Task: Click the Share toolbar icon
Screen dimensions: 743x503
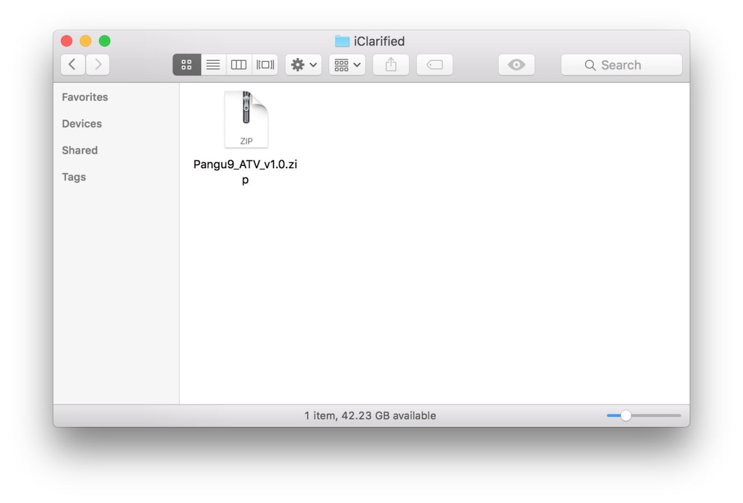Action: point(391,65)
